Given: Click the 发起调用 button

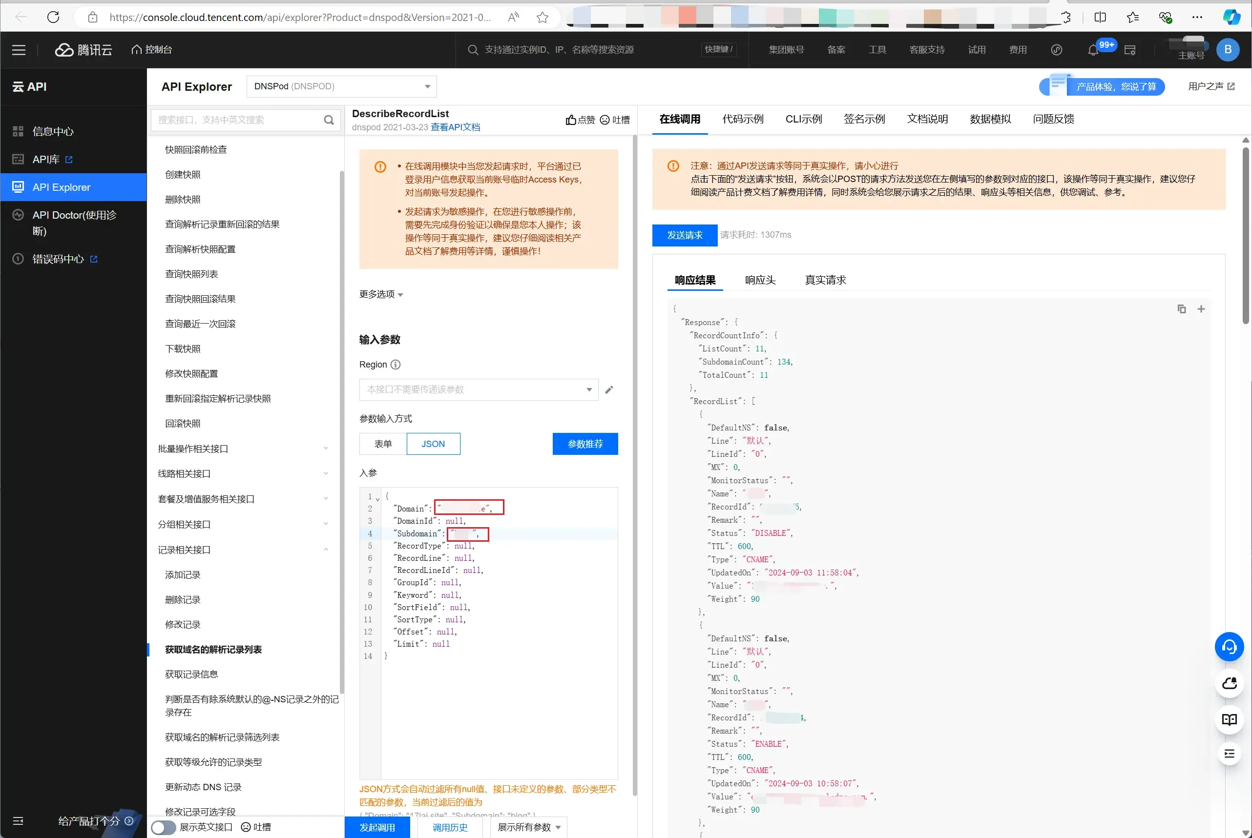Looking at the screenshot, I should (377, 827).
